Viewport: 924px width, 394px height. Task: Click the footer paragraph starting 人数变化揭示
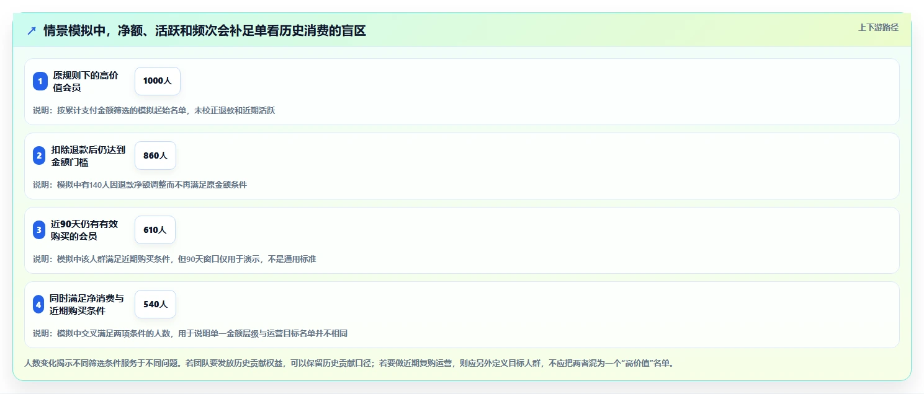[349, 363]
